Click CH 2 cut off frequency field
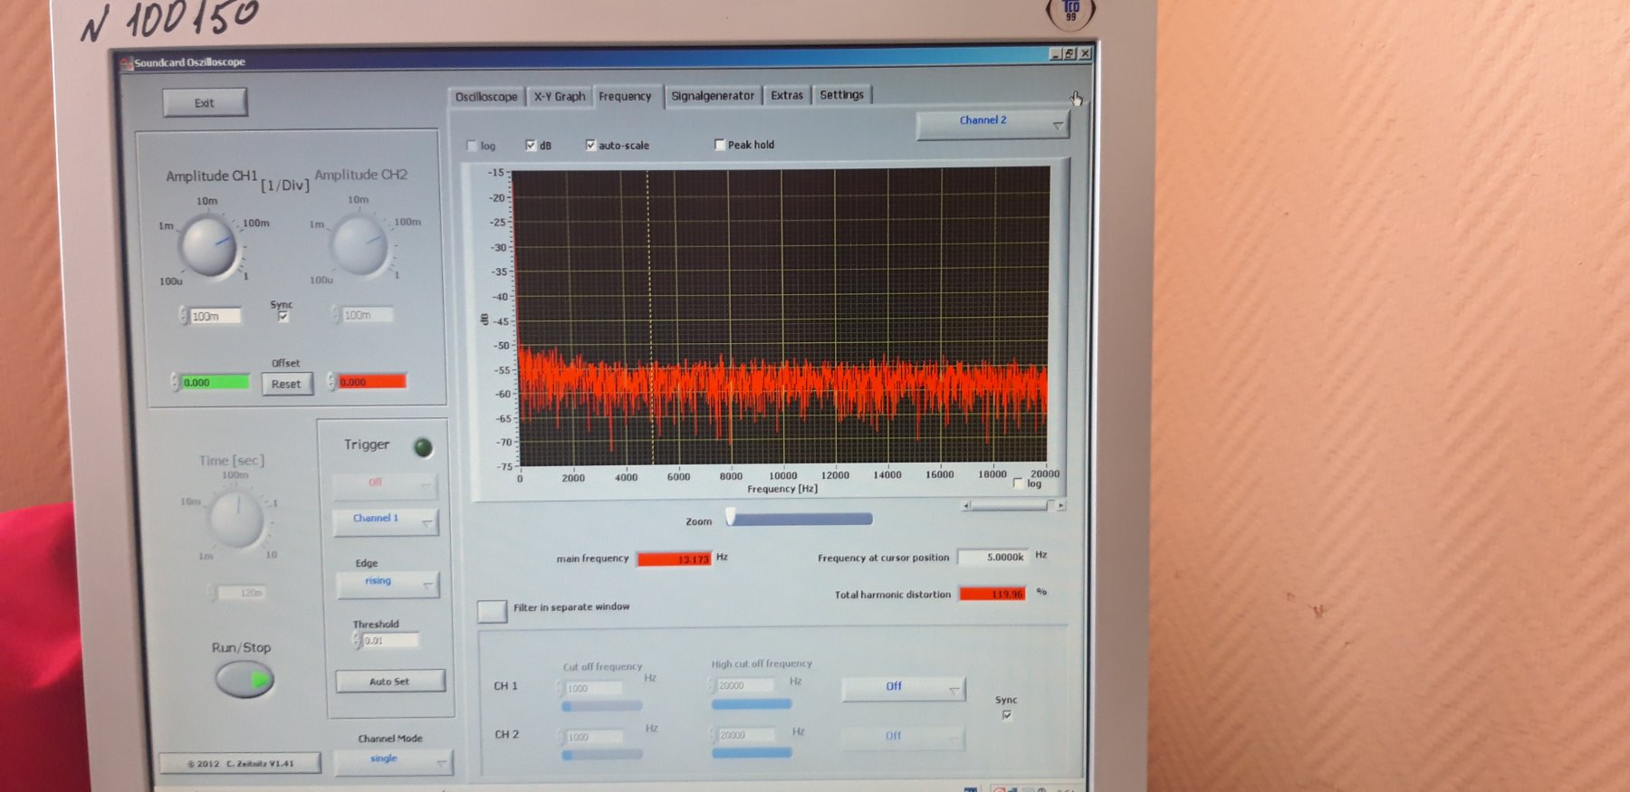Viewport: 1630px width, 792px height. pos(594,737)
